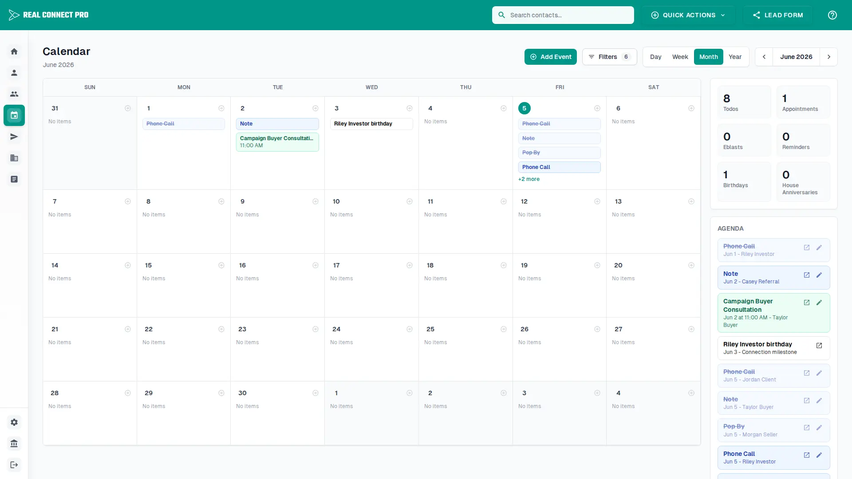This screenshot has width=852, height=479.
Task: Open Campaign Buyer Consultation event on June 2
Action: click(277, 142)
